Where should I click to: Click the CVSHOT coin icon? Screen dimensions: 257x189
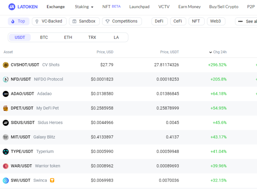click(x=6, y=65)
